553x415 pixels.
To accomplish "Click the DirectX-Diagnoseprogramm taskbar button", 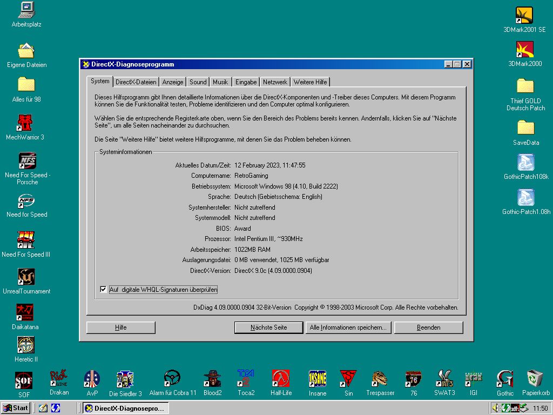I will click(125, 409).
